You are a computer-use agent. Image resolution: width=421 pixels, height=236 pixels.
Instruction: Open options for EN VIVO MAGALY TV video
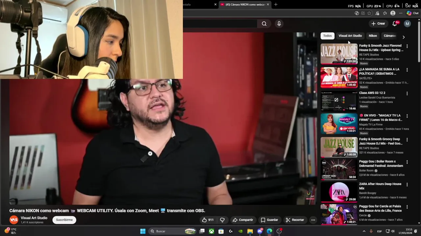click(407, 116)
